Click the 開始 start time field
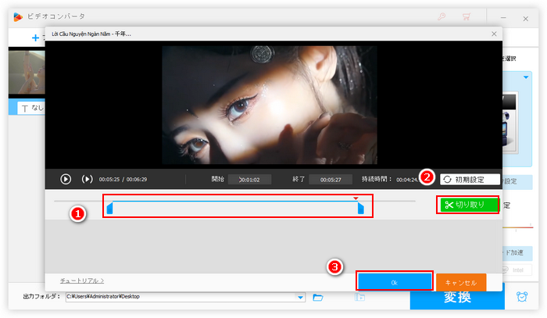 pos(250,179)
